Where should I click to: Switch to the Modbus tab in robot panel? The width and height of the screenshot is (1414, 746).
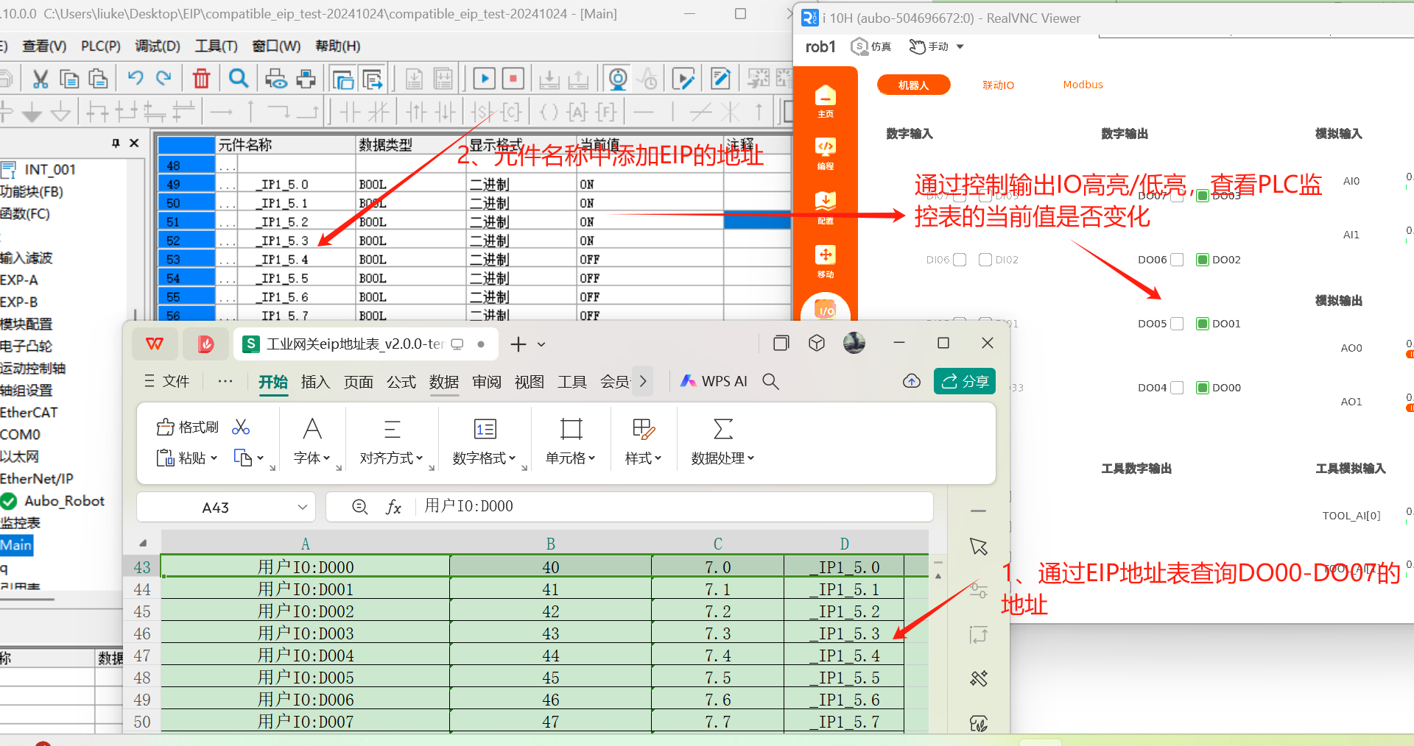[1083, 85]
